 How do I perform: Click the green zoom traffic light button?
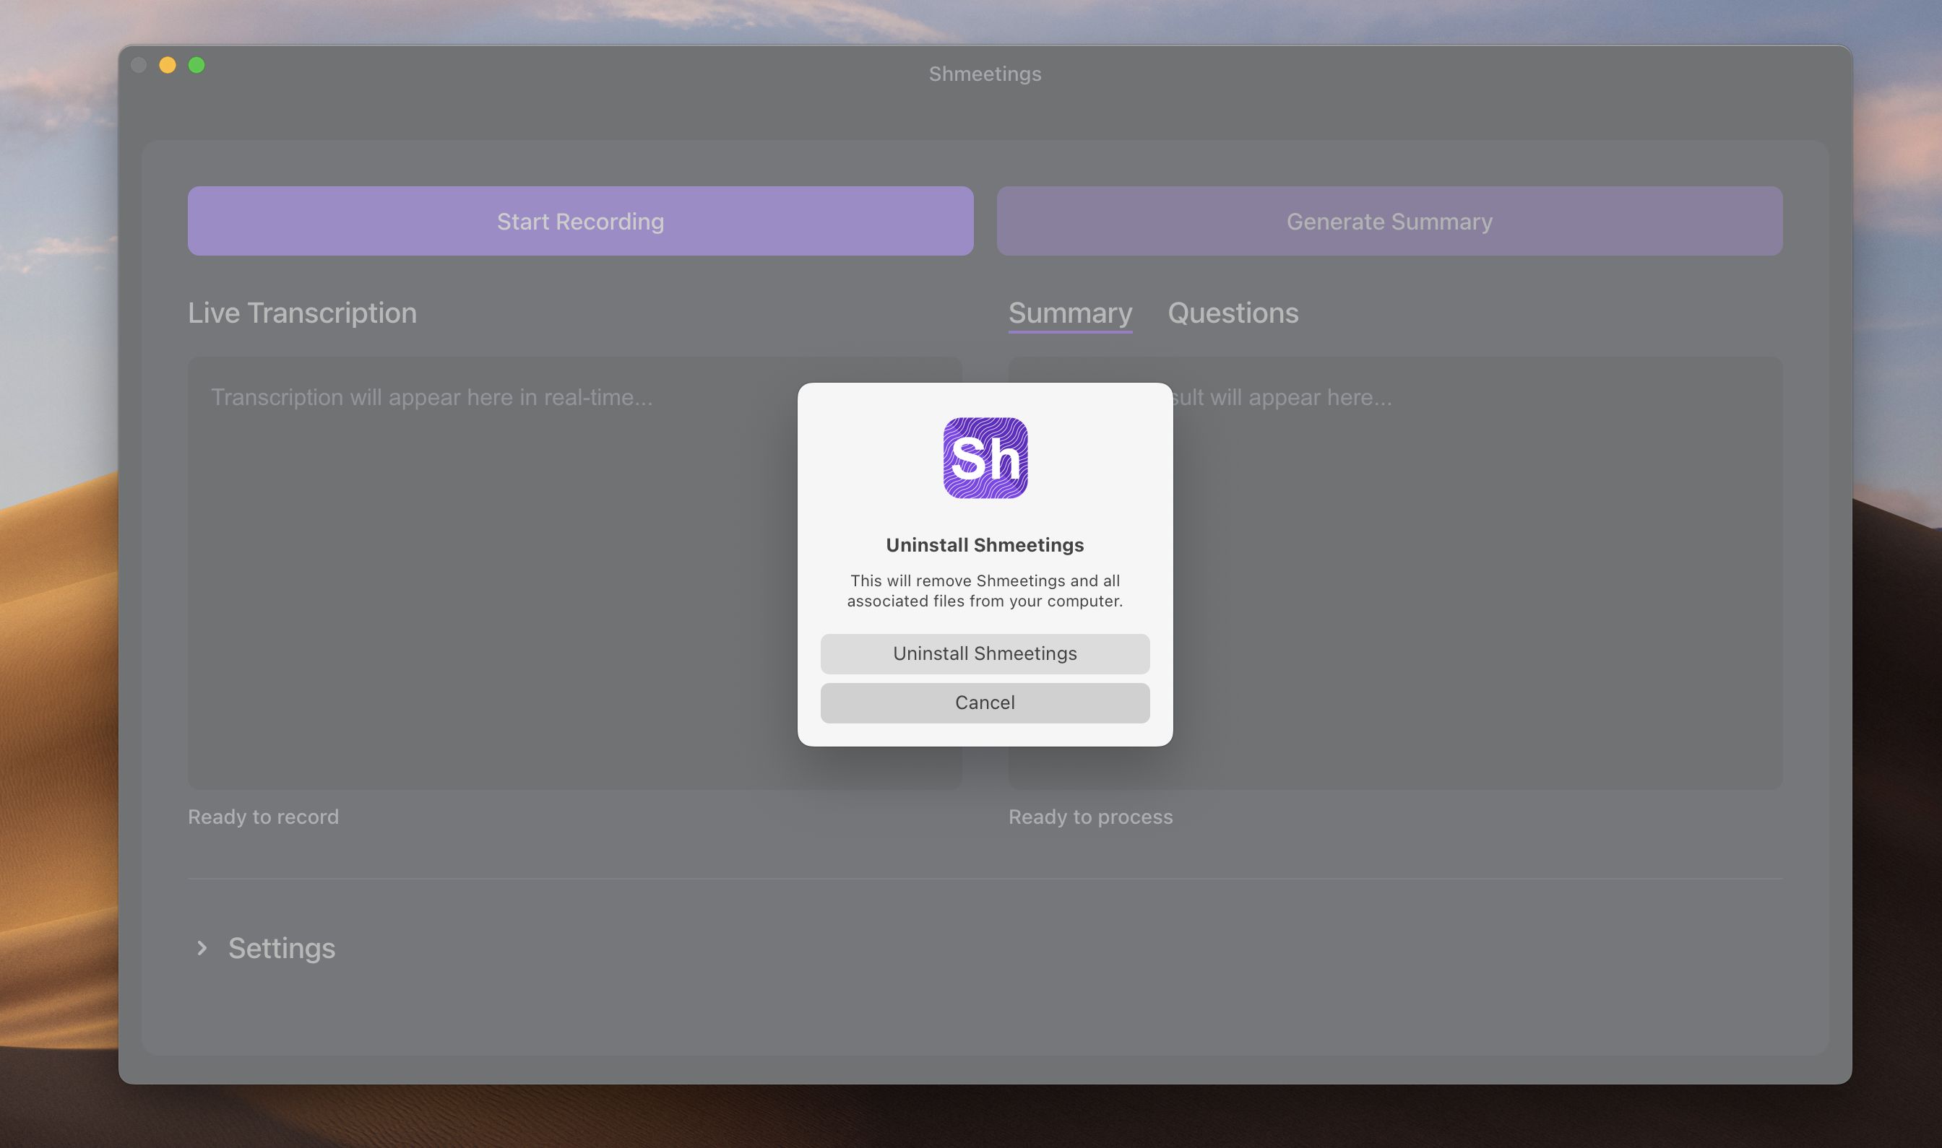coord(197,66)
